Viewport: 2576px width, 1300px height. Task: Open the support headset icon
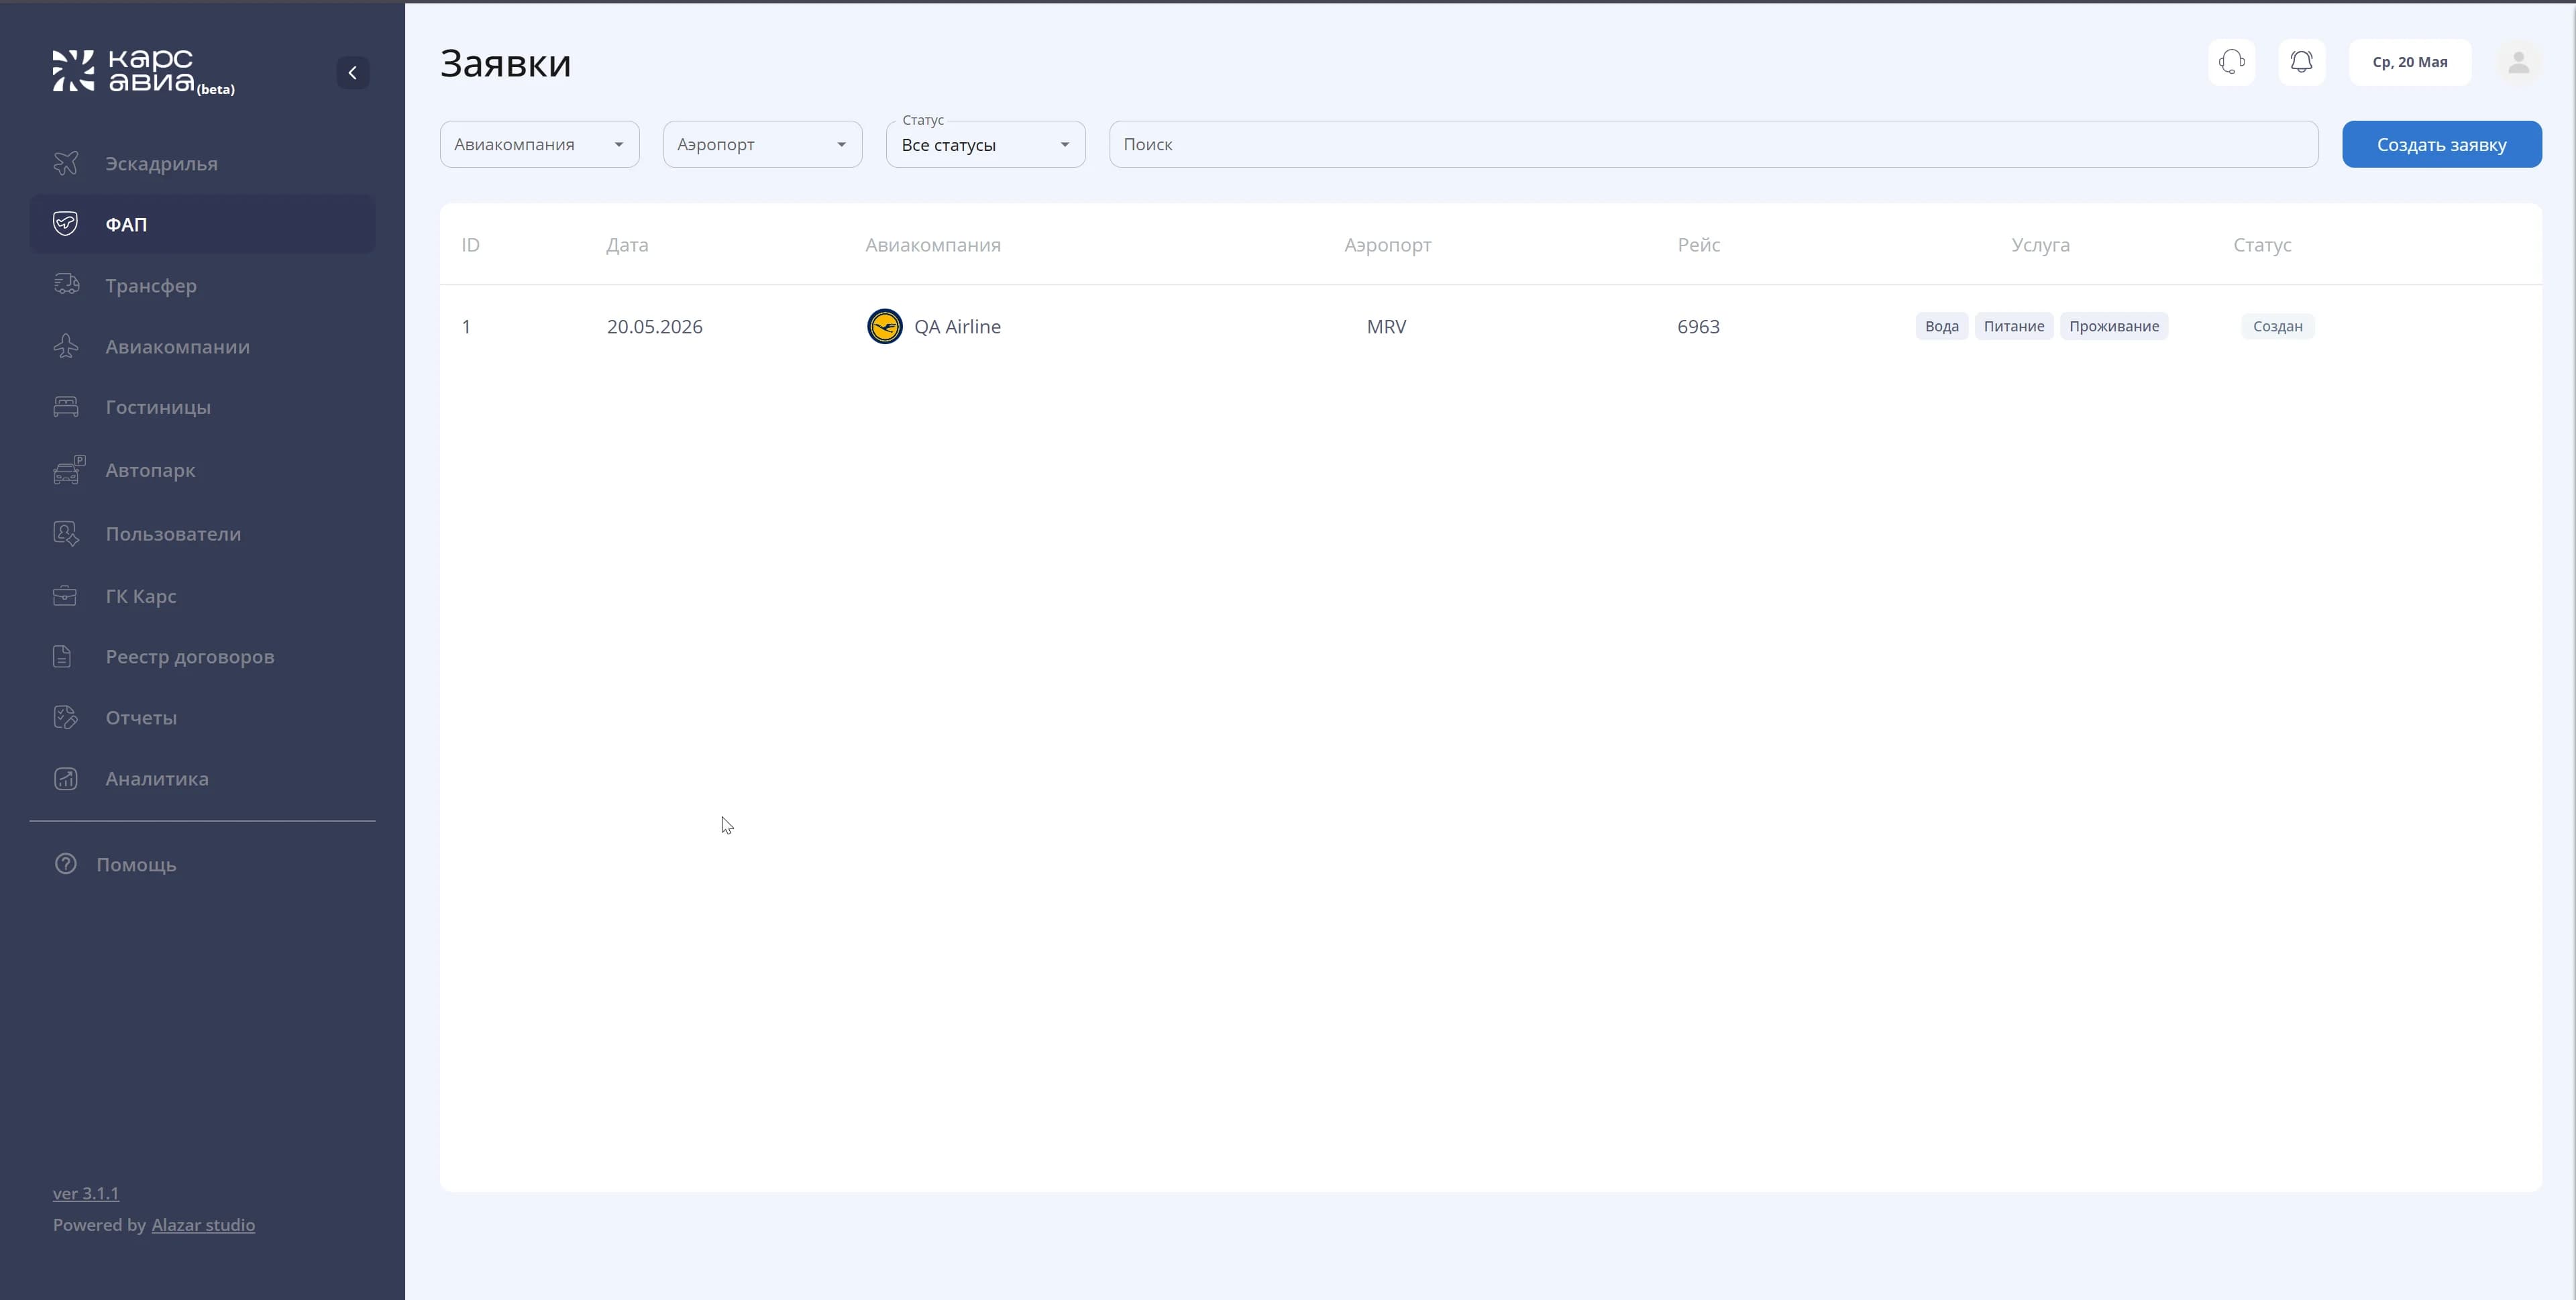pyautogui.click(x=2231, y=62)
